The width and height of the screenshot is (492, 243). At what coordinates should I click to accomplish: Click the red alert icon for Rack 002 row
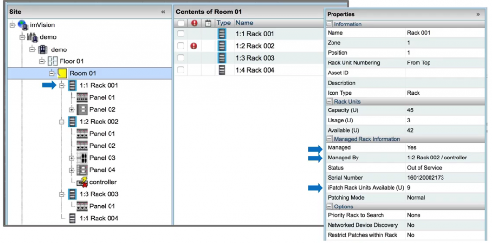(194, 46)
